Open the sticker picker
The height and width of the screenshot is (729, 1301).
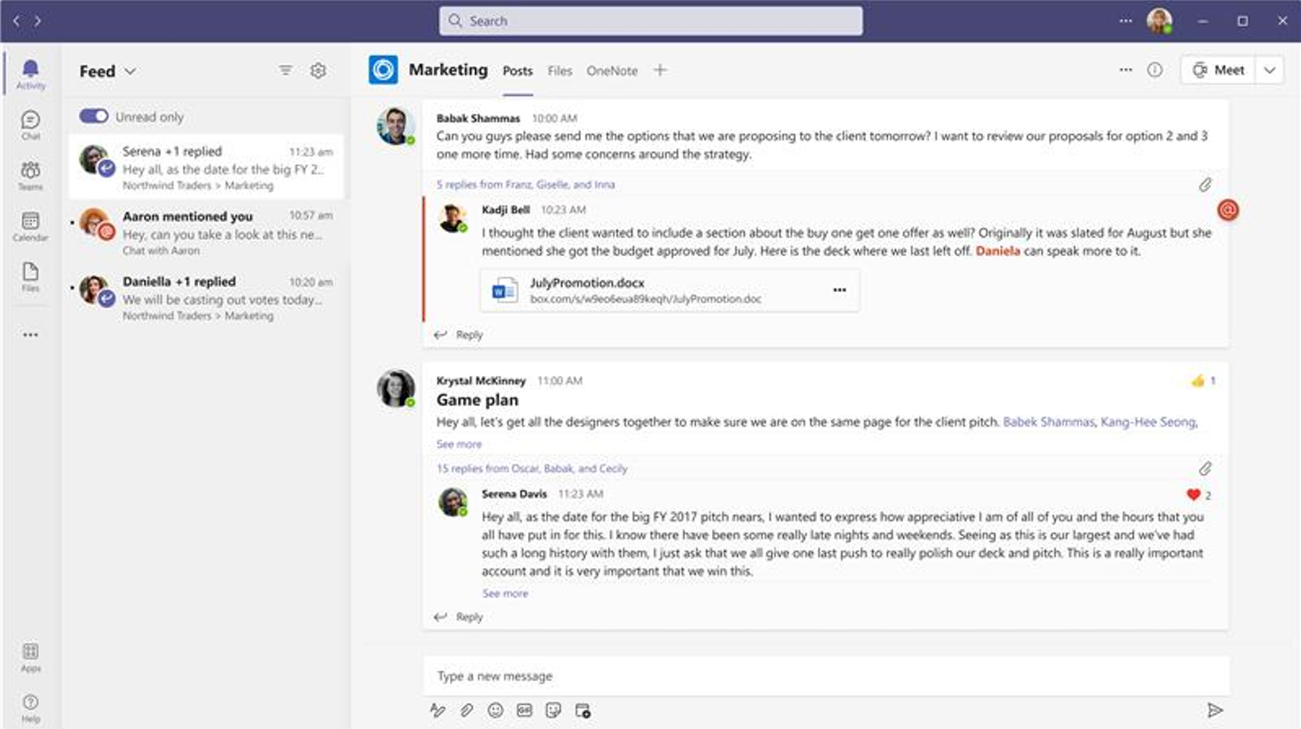553,710
